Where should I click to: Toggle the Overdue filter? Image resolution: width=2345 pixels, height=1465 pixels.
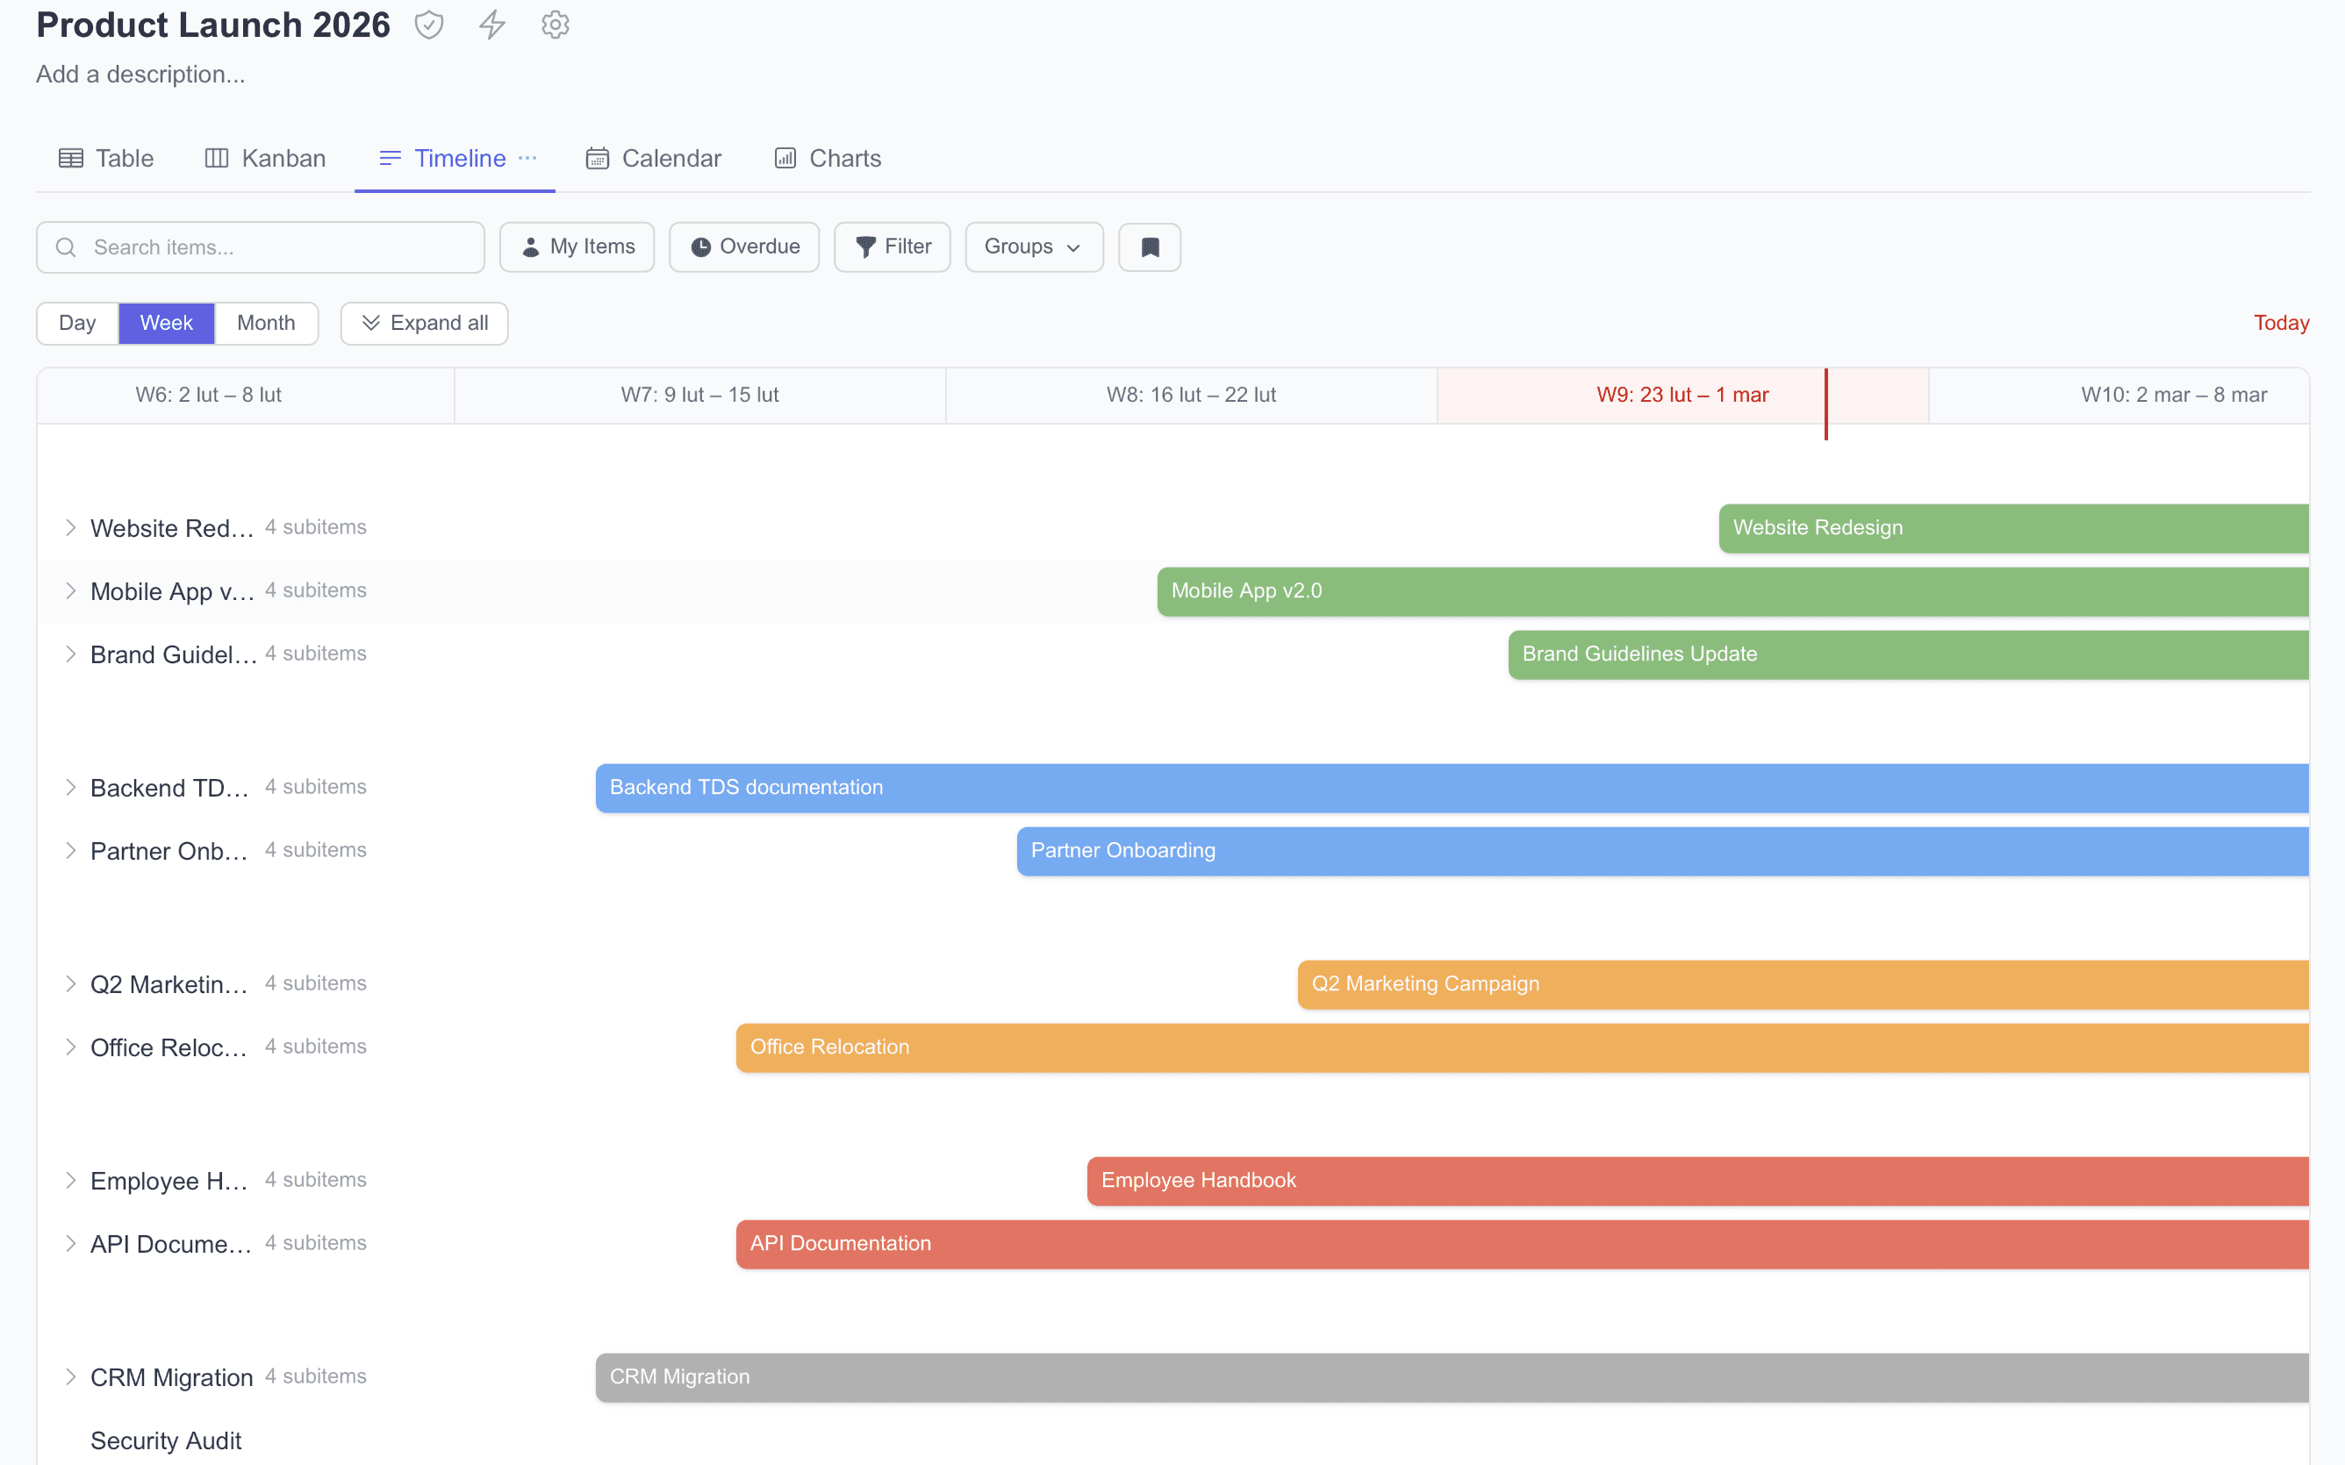[744, 247]
